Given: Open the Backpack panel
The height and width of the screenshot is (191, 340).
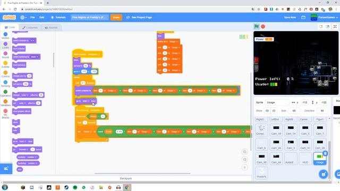Looking at the screenshot, I should 126,178.
